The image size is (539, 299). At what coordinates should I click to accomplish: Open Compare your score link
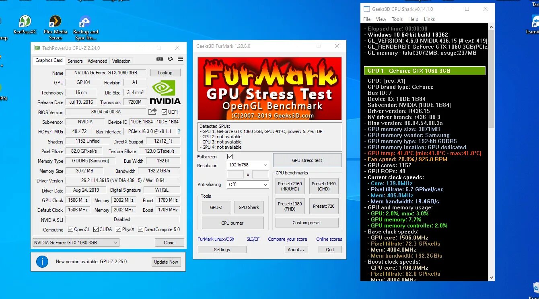[288, 239]
